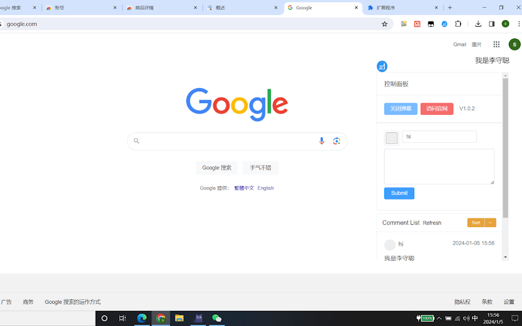Open Chrome downloads icon
Image resolution: width=522 pixels, height=326 pixels.
pyautogui.click(x=478, y=24)
